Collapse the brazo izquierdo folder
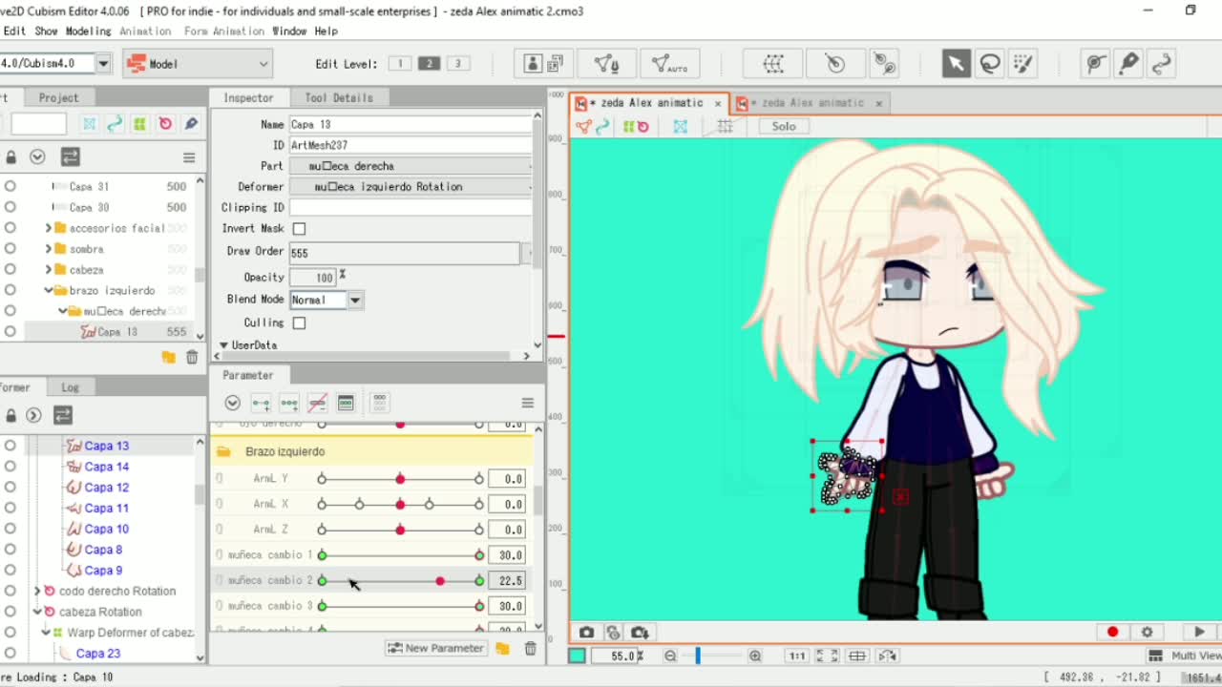Viewport: 1222px width, 687px height. pos(49,290)
